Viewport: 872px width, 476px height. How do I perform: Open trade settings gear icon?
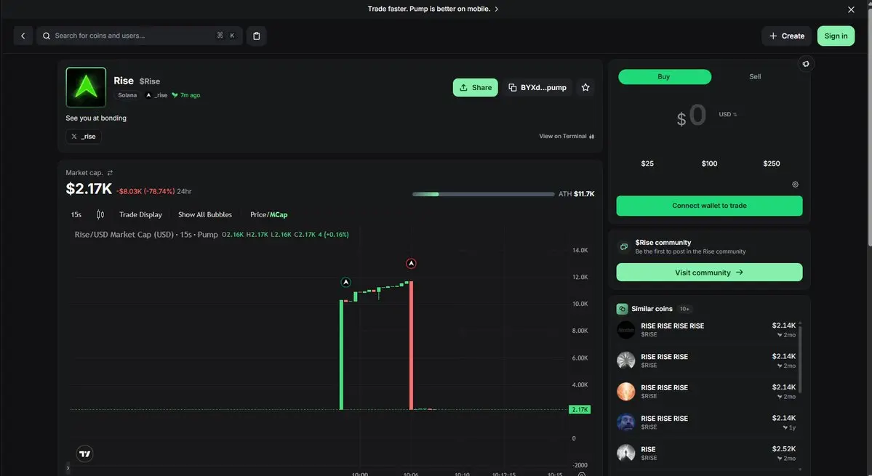click(x=795, y=185)
